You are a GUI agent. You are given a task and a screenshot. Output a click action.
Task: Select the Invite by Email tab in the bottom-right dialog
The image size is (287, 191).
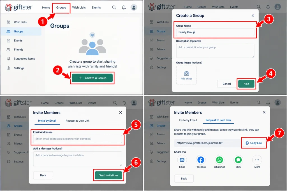pos(188,120)
